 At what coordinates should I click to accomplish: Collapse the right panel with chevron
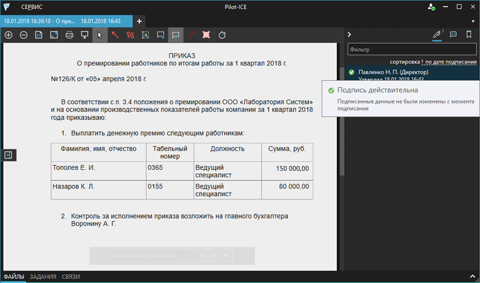[x=349, y=34]
